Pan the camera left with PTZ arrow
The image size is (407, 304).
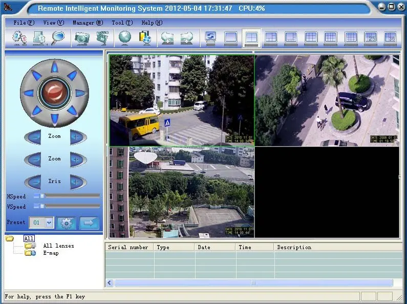click(29, 93)
